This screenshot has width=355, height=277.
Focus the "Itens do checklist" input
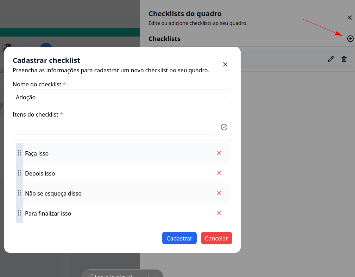tap(113, 127)
